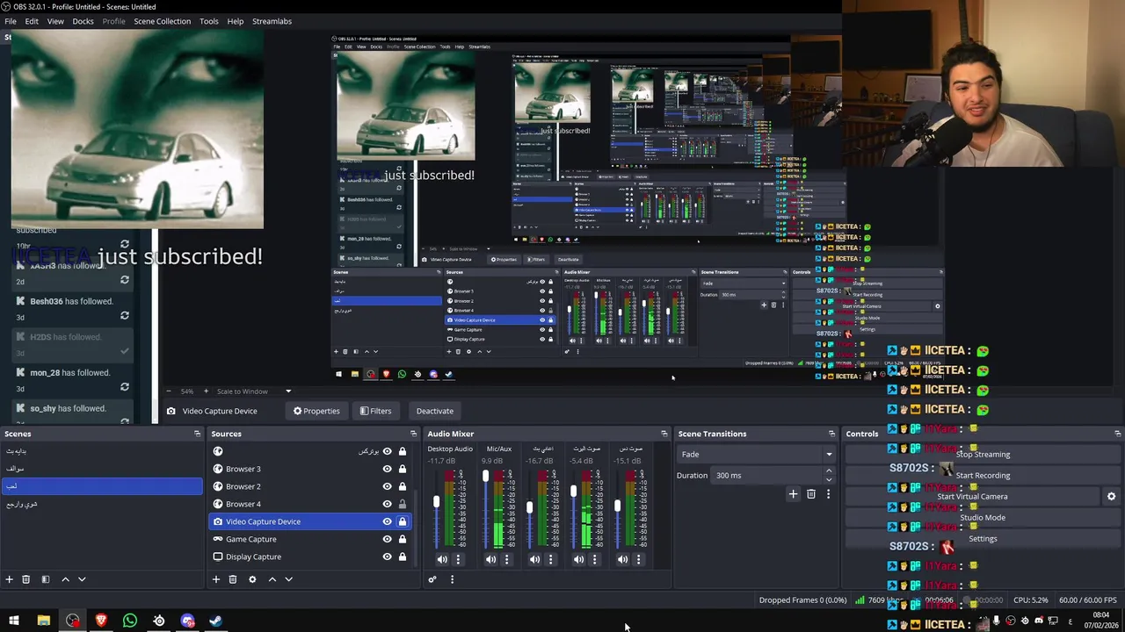
Task: Deactivate the Video Capture Device
Action: click(435, 411)
